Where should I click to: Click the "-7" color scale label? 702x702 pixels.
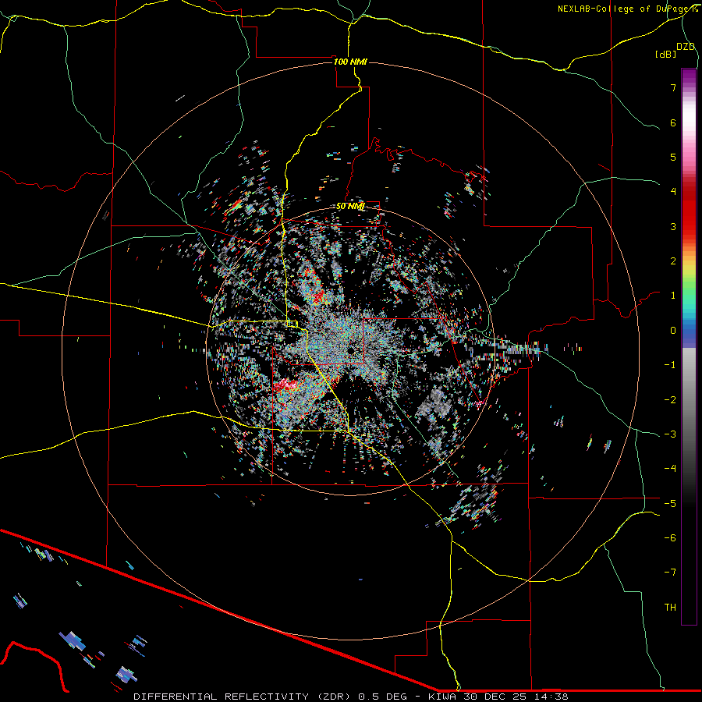tap(670, 573)
